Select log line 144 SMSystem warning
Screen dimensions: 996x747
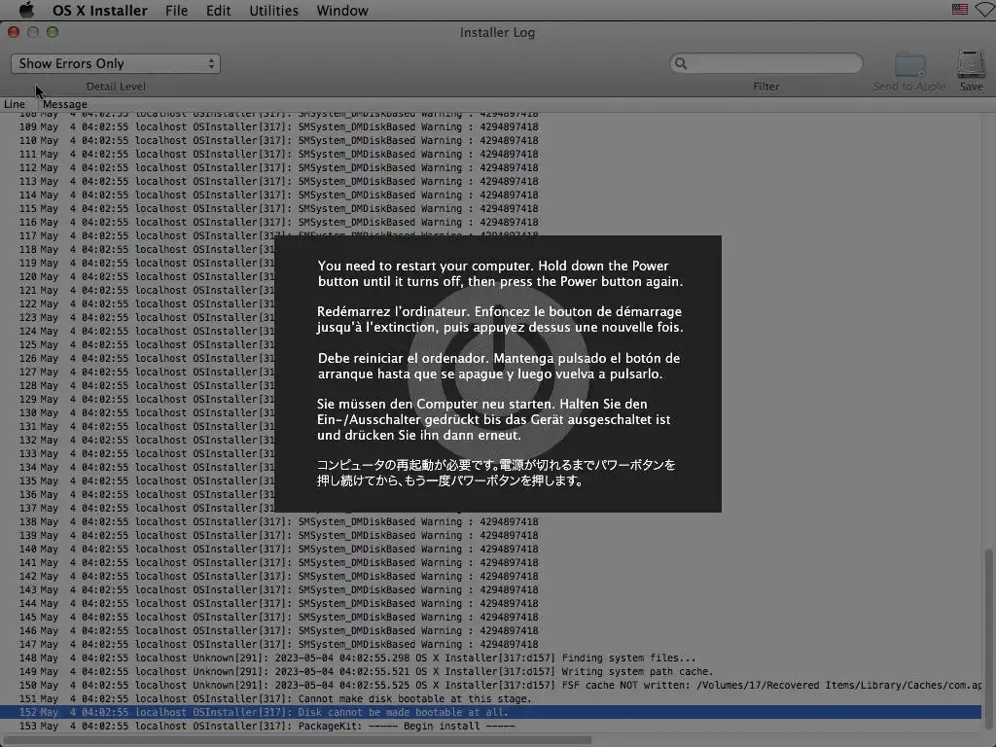490,603
